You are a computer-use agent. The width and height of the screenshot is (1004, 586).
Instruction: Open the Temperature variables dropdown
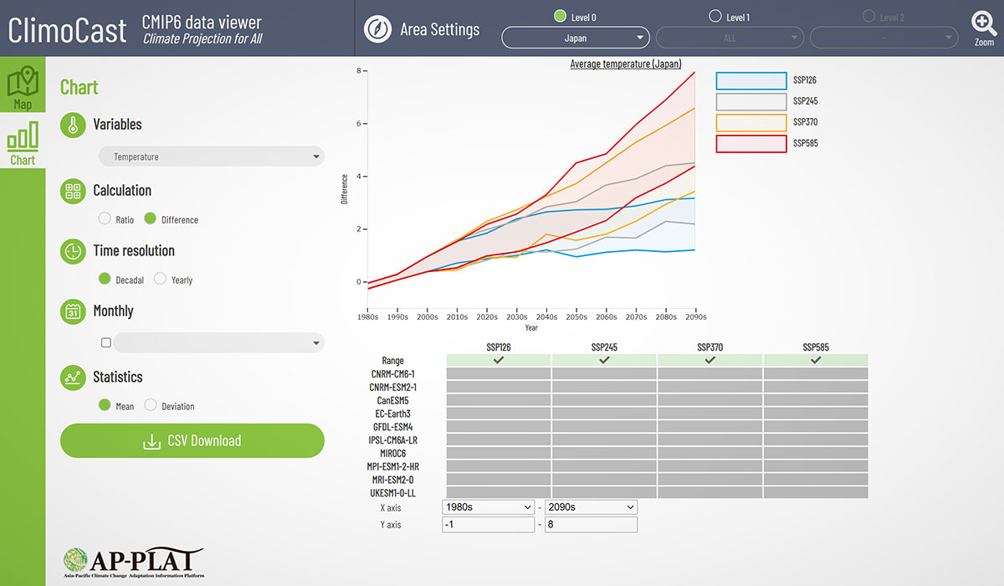[211, 156]
